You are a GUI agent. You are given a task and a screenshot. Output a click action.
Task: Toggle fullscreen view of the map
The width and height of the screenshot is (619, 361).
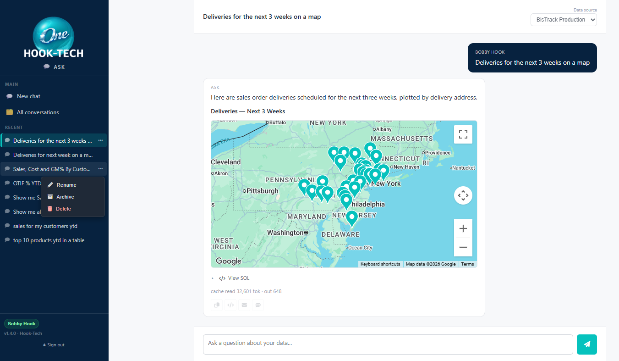coord(463,134)
